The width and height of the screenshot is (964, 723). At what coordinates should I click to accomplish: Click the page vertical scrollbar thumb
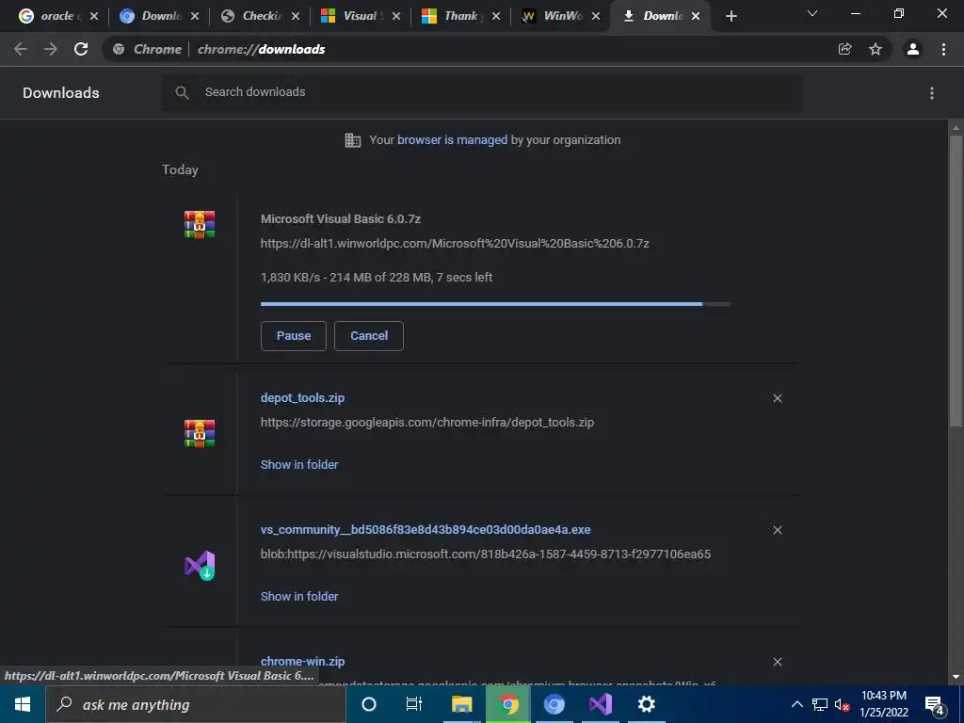956,281
